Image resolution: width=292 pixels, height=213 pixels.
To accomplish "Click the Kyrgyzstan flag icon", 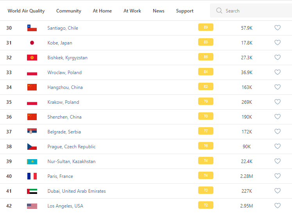I will pyautogui.click(x=32, y=58).
